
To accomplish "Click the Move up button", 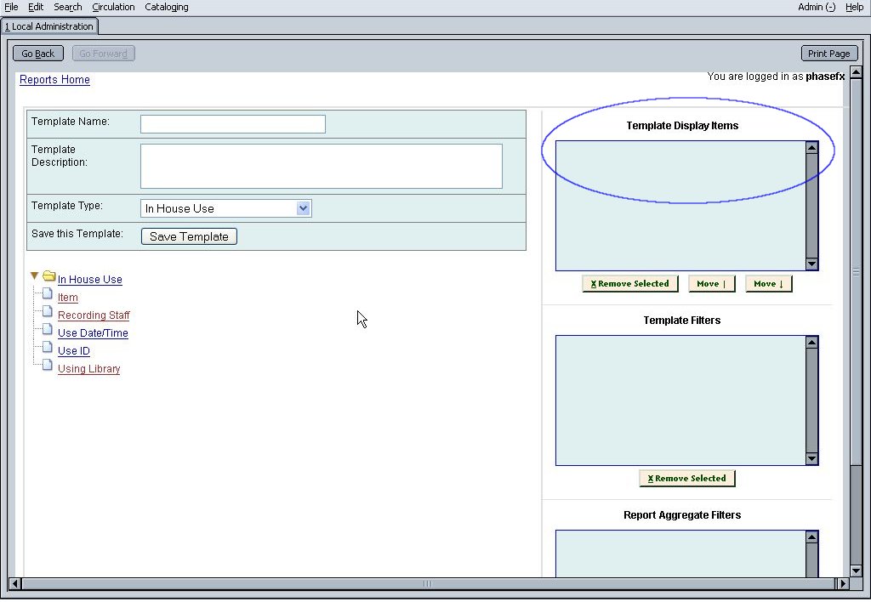I will click(x=712, y=284).
